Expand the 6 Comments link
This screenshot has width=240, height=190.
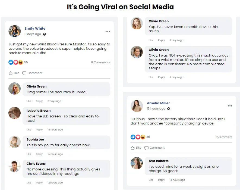coord(100,62)
